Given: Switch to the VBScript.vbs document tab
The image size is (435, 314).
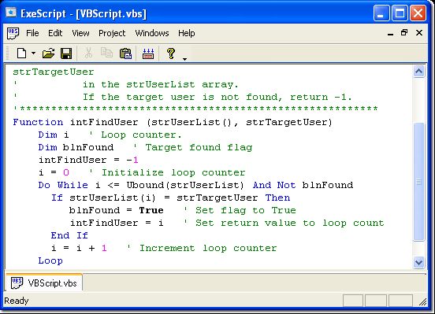Looking at the screenshot, I should click(44, 283).
